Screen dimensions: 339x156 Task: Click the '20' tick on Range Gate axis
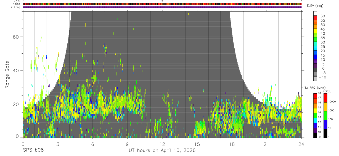(16, 104)
